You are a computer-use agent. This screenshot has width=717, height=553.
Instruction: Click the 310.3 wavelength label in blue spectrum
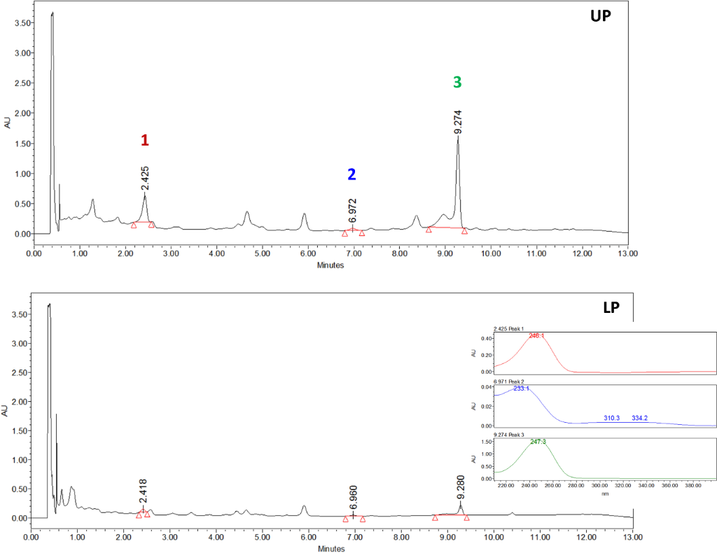612,418
